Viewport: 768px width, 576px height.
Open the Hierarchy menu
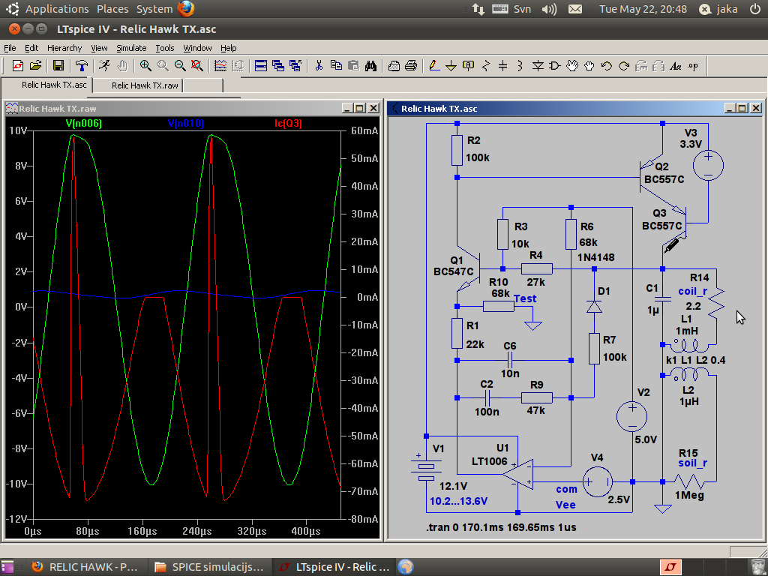coord(64,48)
